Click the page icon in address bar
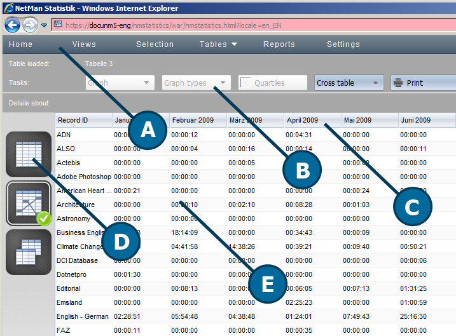The image size is (456, 336). pos(57,25)
